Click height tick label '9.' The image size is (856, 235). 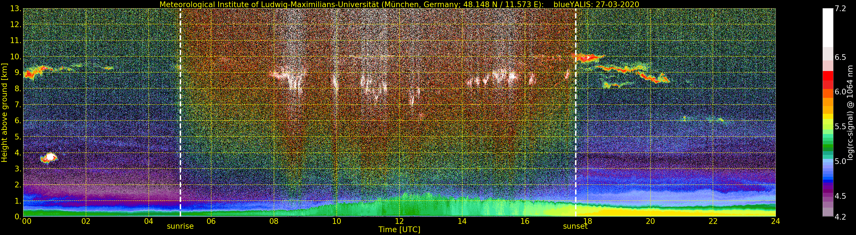pos(18,72)
